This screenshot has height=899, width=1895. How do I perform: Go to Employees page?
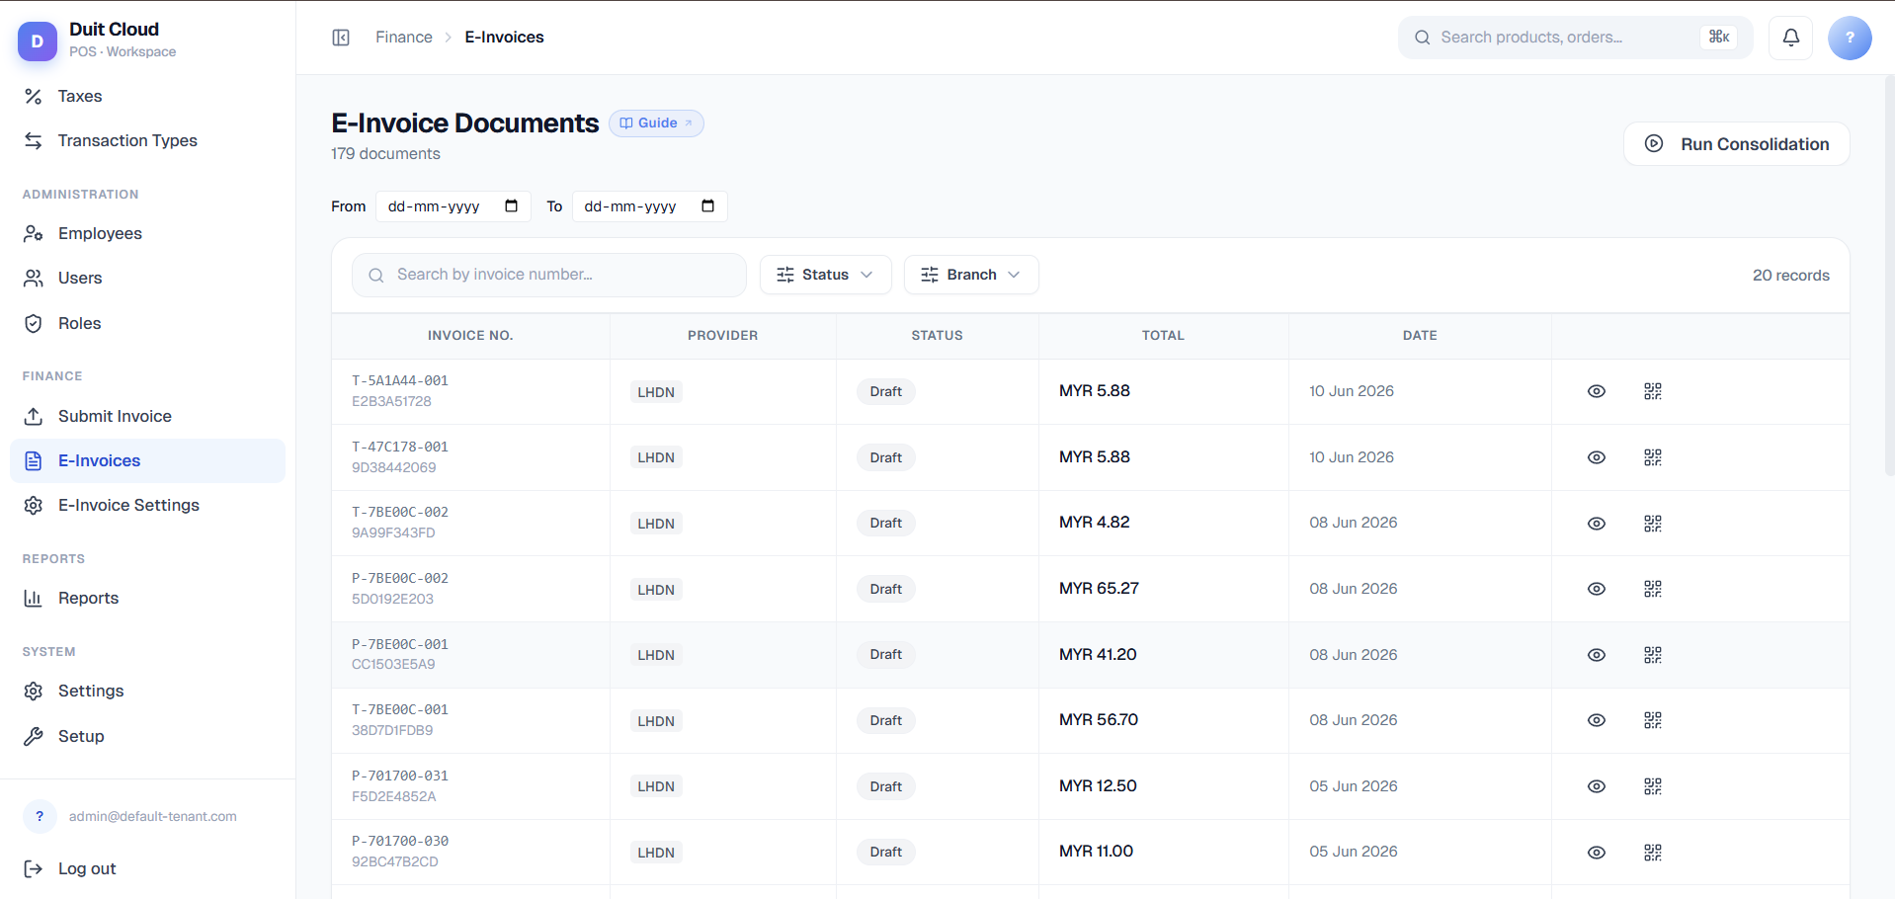tap(147, 233)
